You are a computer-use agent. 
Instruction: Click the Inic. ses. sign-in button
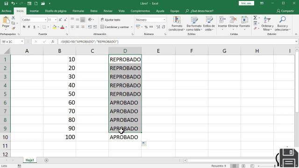[x=246, y=3]
